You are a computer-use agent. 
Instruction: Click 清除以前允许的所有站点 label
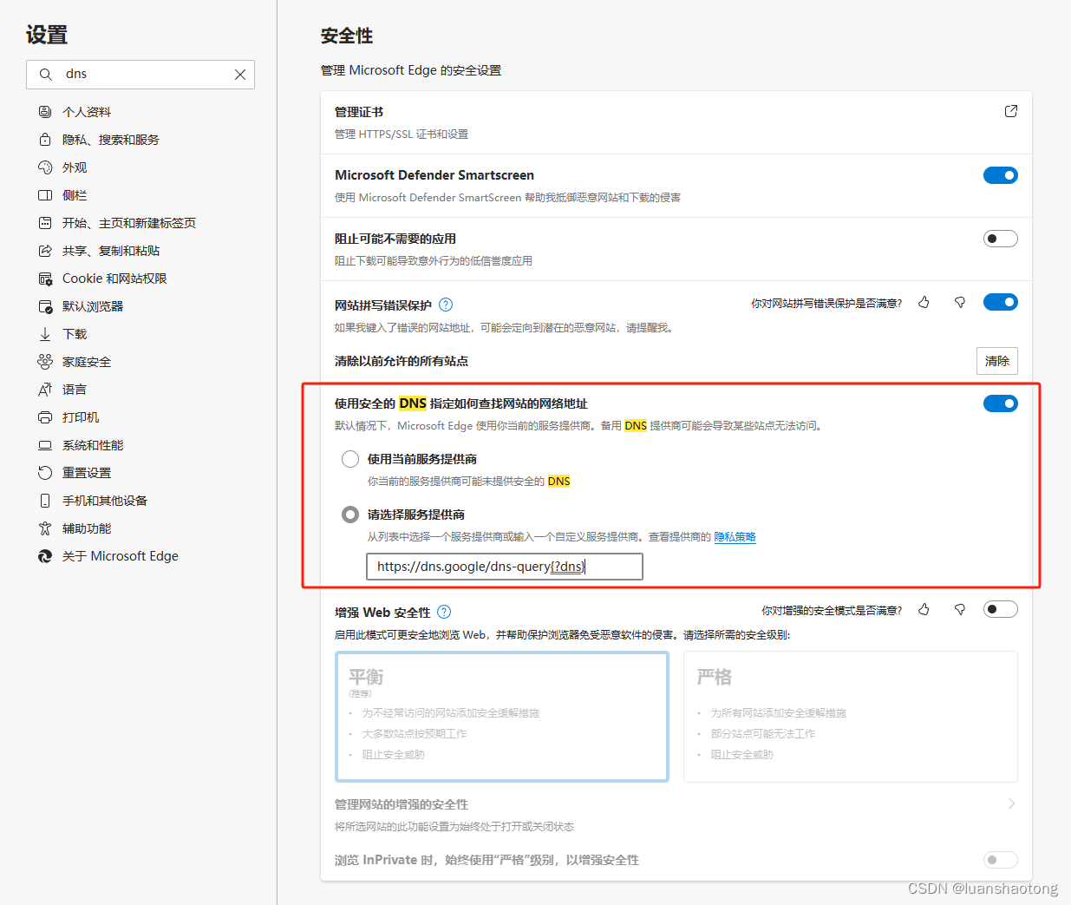(402, 361)
